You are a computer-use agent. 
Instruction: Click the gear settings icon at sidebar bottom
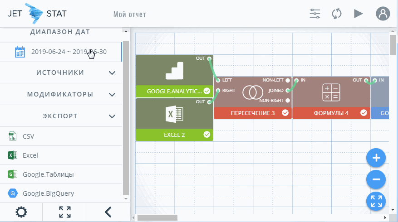point(21,212)
